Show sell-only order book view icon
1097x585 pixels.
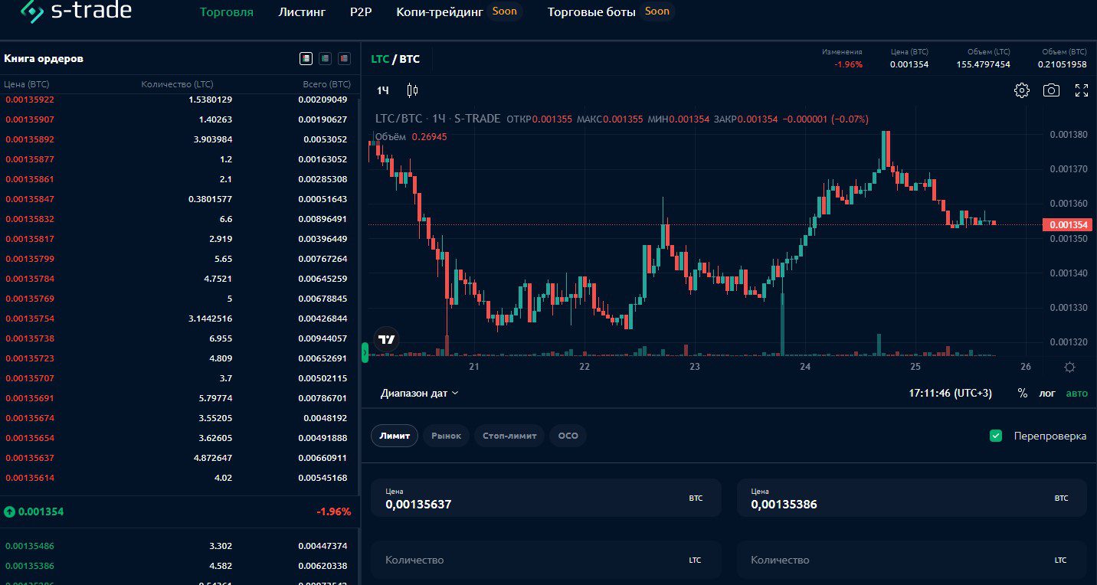pyautogui.click(x=344, y=58)
